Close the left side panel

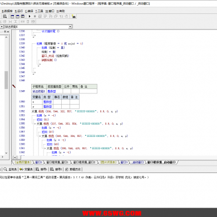[8, 32]
